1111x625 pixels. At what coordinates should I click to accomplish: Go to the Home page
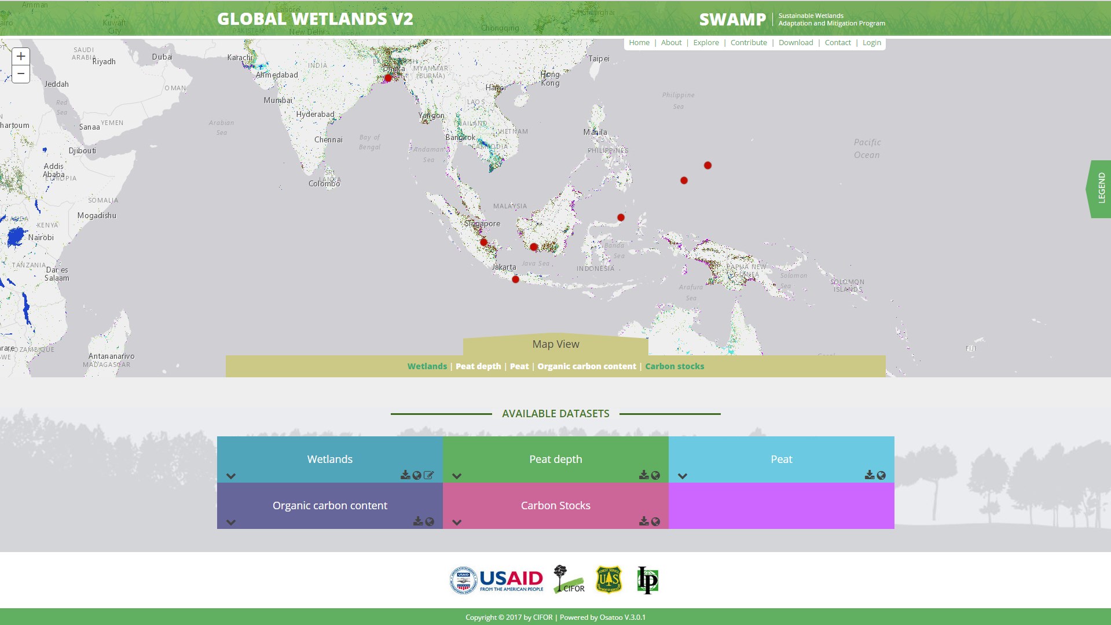[639, 43]
